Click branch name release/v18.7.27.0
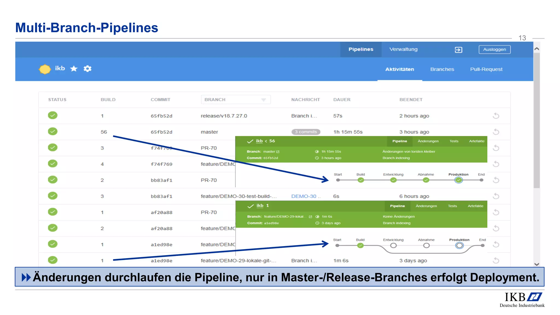The width and height of the screenshot is (560, 315). [224, 116]
